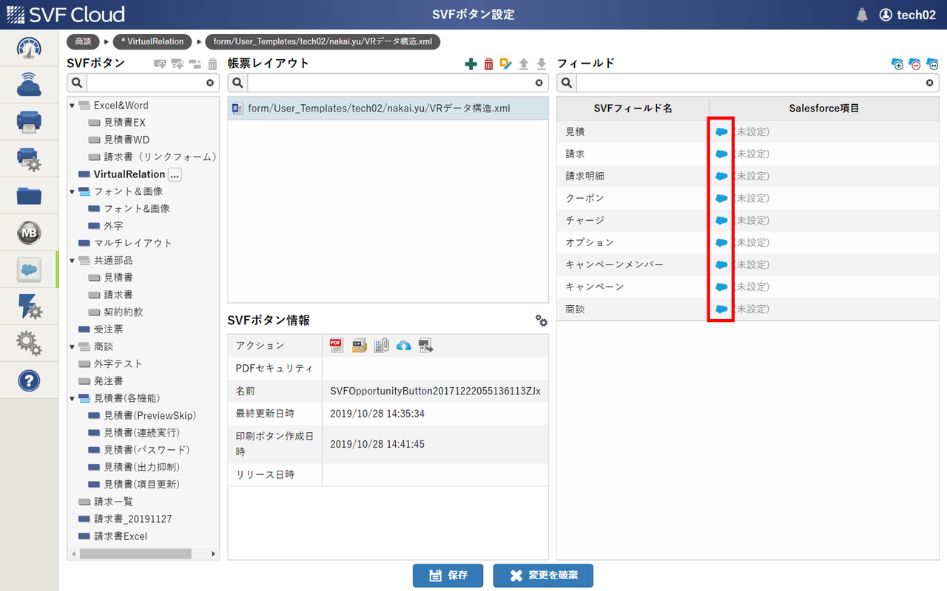The image size is (947, 591).
Task: Click the first add SVF button icon
Action: pos(160,64)
